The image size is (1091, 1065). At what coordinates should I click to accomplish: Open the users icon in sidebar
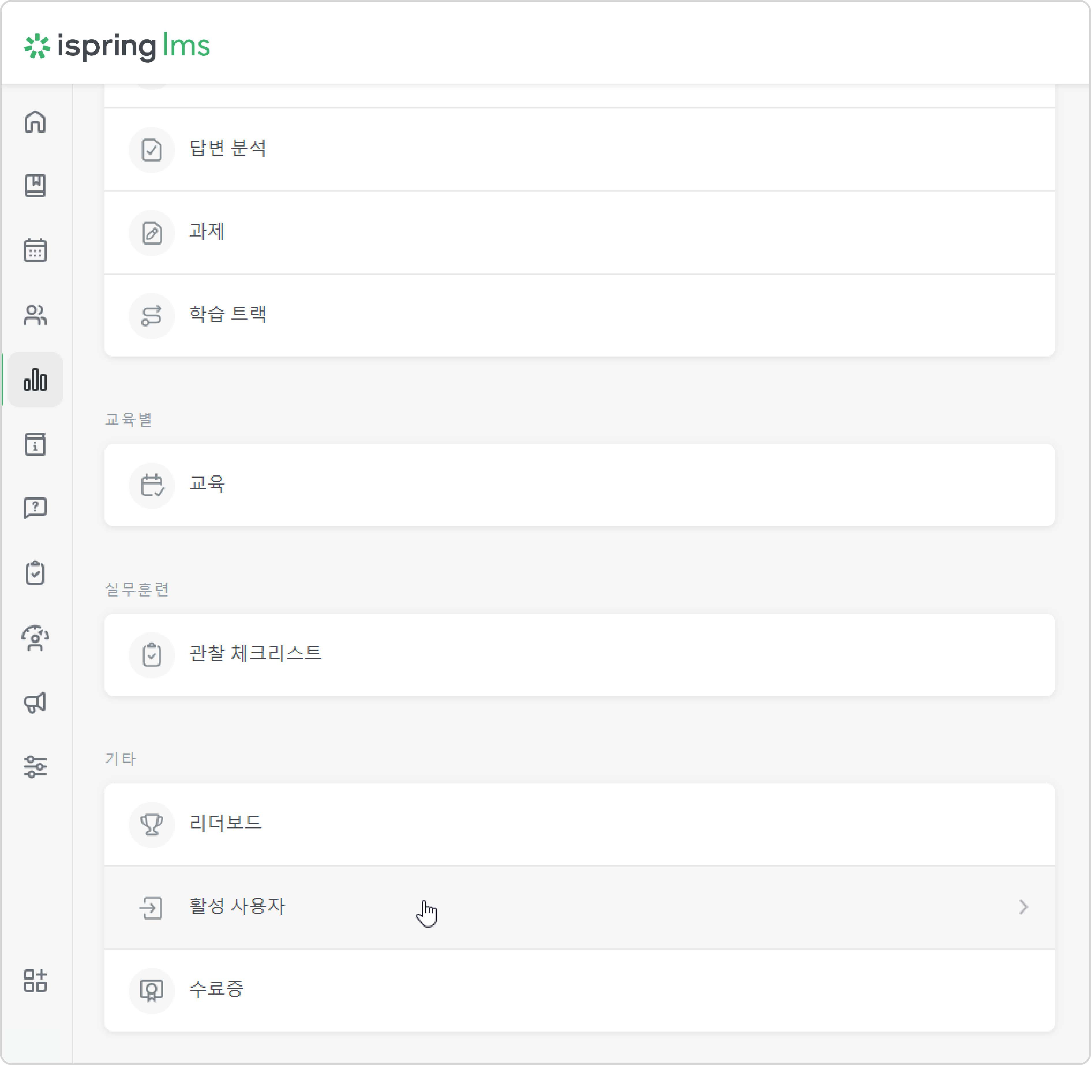[x=35, y=315]
